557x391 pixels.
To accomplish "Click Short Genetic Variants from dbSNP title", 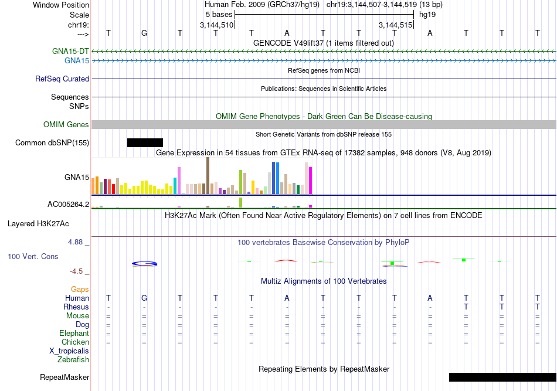I will click(324, 134).
